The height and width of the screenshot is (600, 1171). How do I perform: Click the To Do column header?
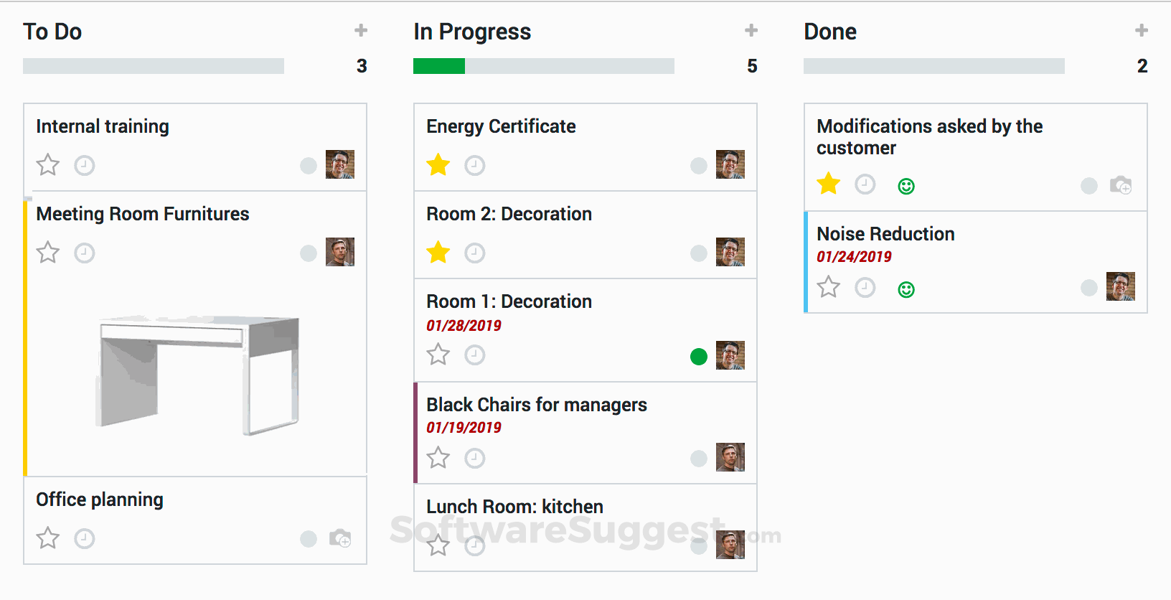click(x=52, y=32)
